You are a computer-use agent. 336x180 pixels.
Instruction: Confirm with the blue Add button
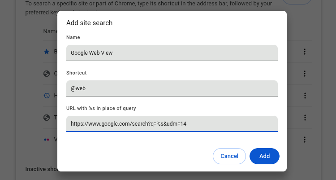click(x=264, y=156)
